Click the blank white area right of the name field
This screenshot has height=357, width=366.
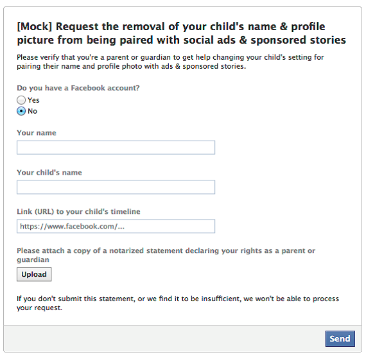point(287,147)
